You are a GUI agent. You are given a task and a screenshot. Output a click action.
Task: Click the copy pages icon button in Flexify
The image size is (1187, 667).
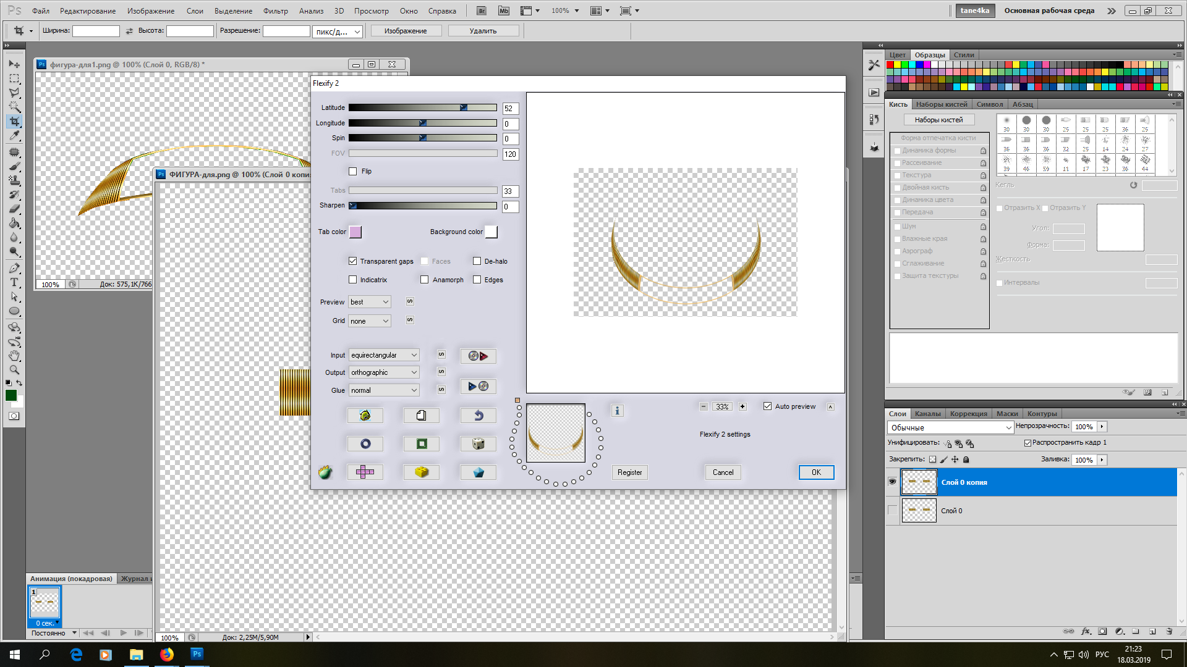click(421, 416)
